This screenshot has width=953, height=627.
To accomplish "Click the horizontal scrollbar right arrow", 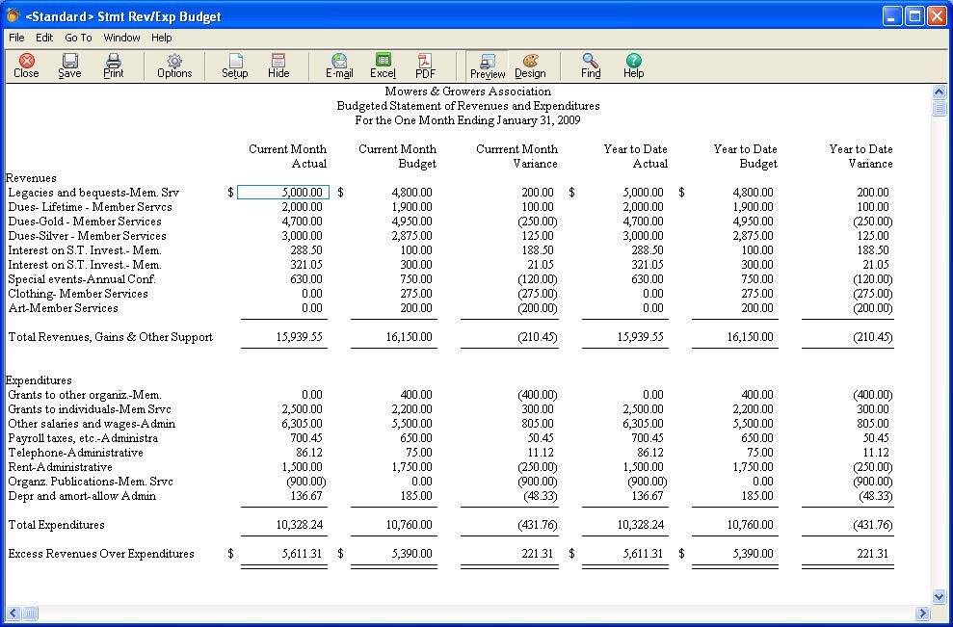I will 922,614.
